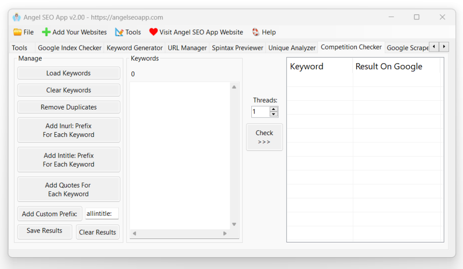Open the Help menu
This screenshot has width=463, height=269.
pos(264,32)
